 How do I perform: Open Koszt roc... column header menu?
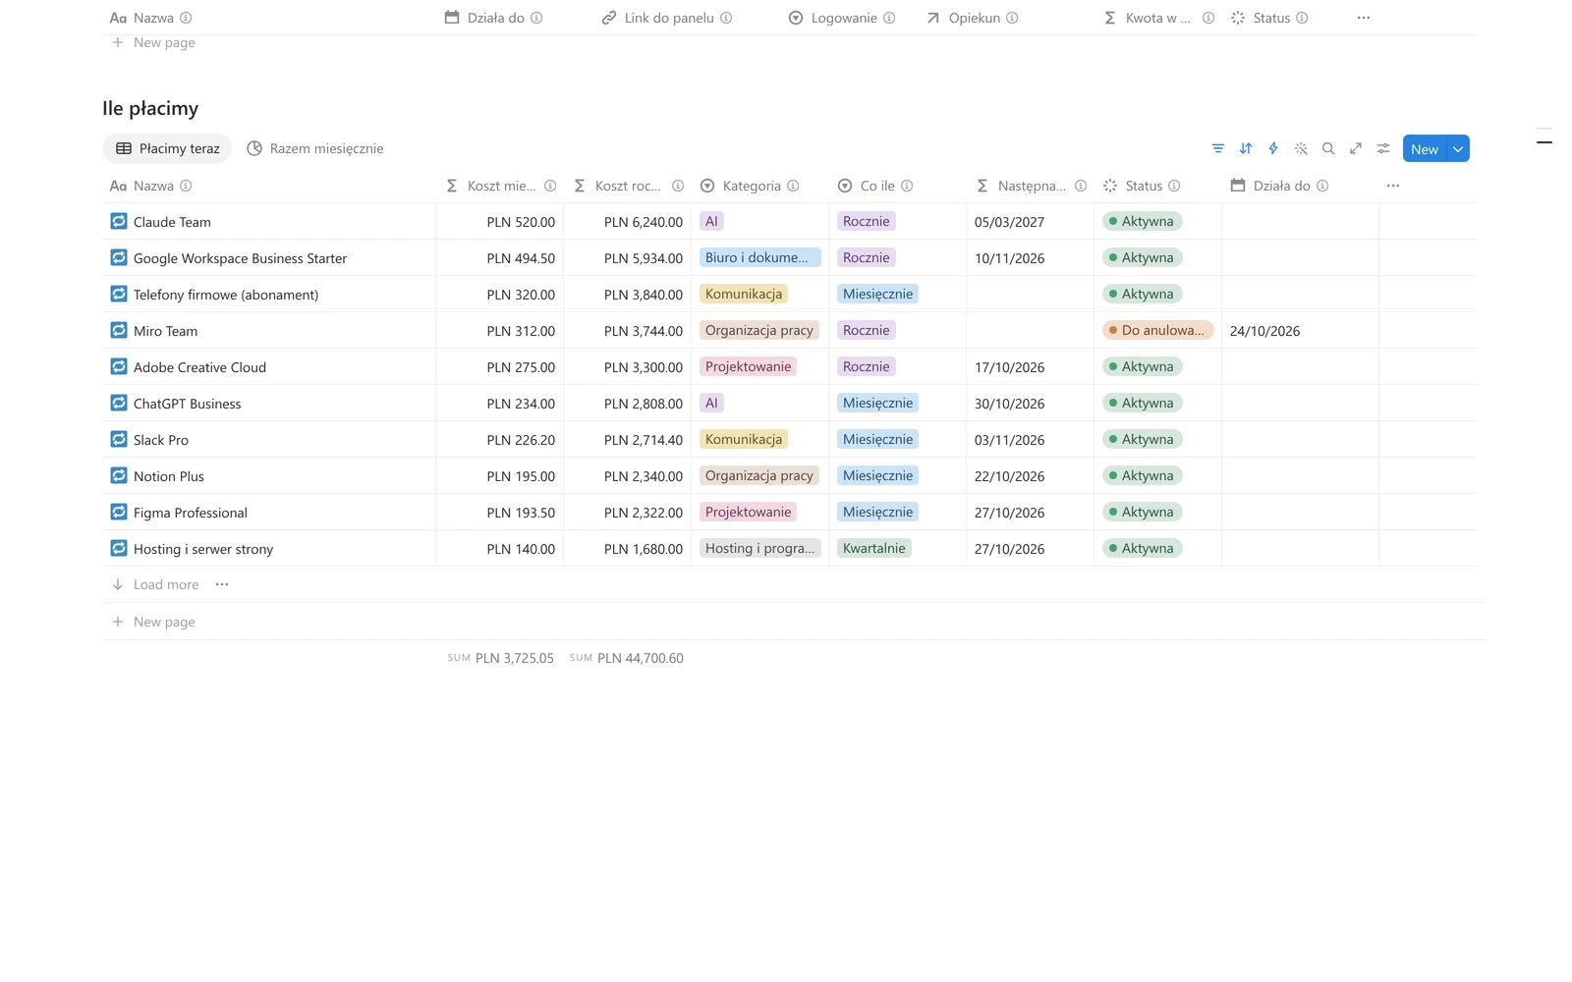(x=628, y=186)
